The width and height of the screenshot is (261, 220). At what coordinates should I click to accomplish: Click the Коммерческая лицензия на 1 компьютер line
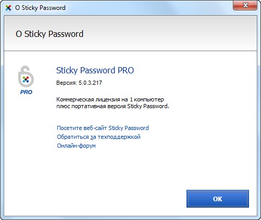coord(110,99)
